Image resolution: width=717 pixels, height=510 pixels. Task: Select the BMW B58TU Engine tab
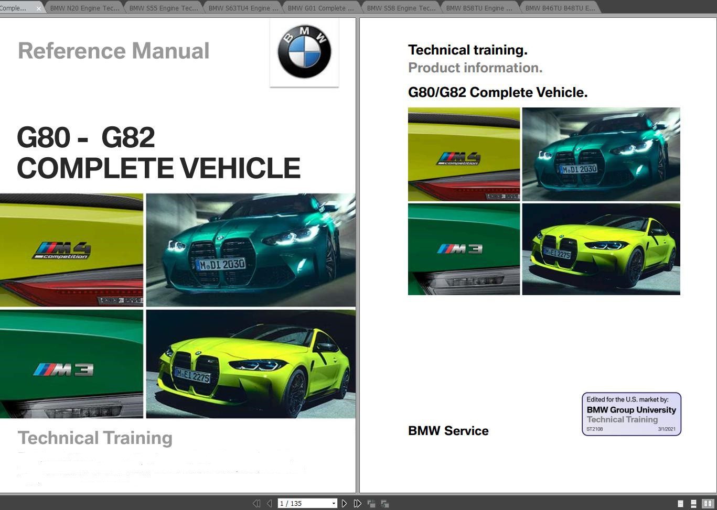(481, 8)
